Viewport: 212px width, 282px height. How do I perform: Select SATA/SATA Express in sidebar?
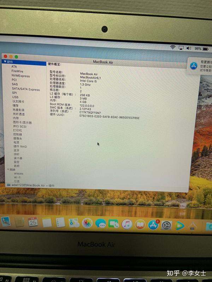pos(26,89)
